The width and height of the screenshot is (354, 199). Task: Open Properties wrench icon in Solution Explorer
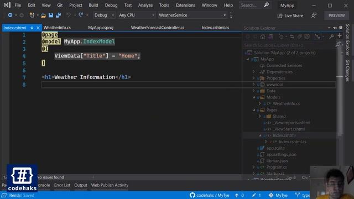pyautogui.click(x=331, y=36)
